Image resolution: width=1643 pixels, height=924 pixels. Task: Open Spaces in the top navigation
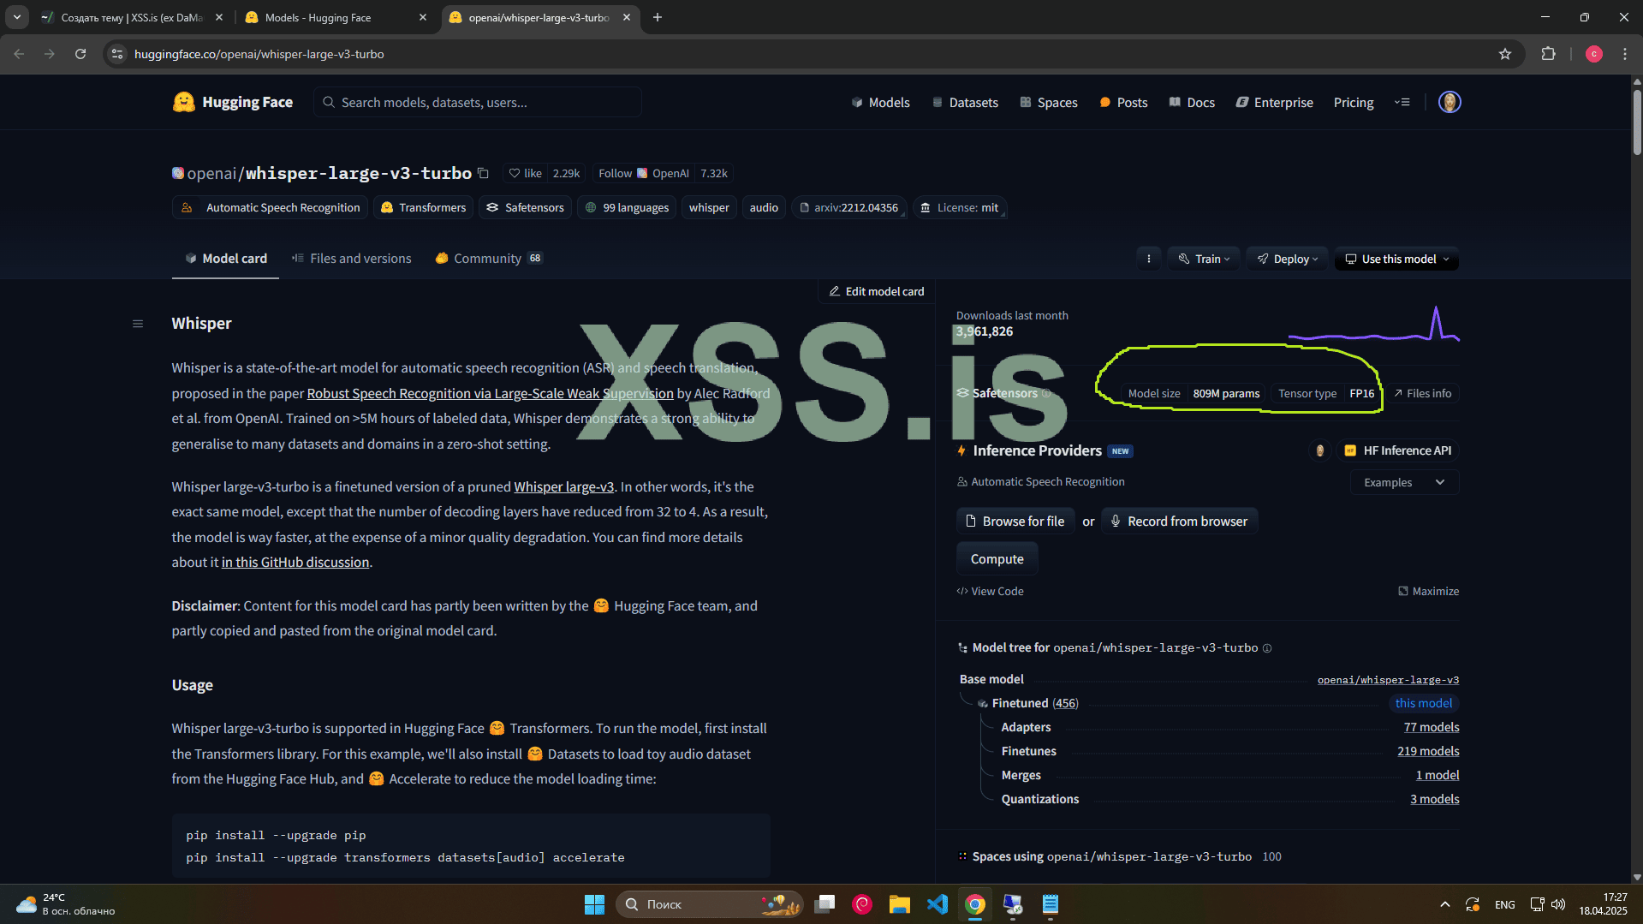tap(1049, 102)
